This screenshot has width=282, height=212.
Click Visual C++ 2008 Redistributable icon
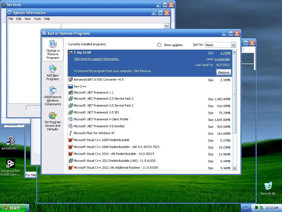click(x=70, y=147)
